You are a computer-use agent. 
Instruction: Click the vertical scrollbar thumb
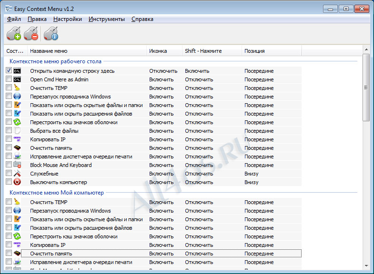tap(366, 88)
